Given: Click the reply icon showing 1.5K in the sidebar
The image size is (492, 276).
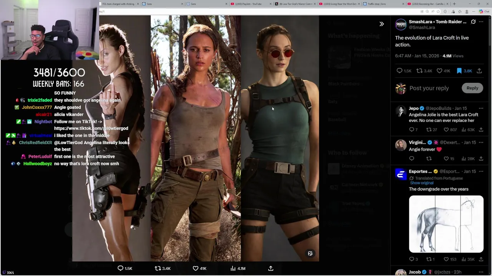Looking at the screenshot, I should pyautogui.click(x=404, y=71).
